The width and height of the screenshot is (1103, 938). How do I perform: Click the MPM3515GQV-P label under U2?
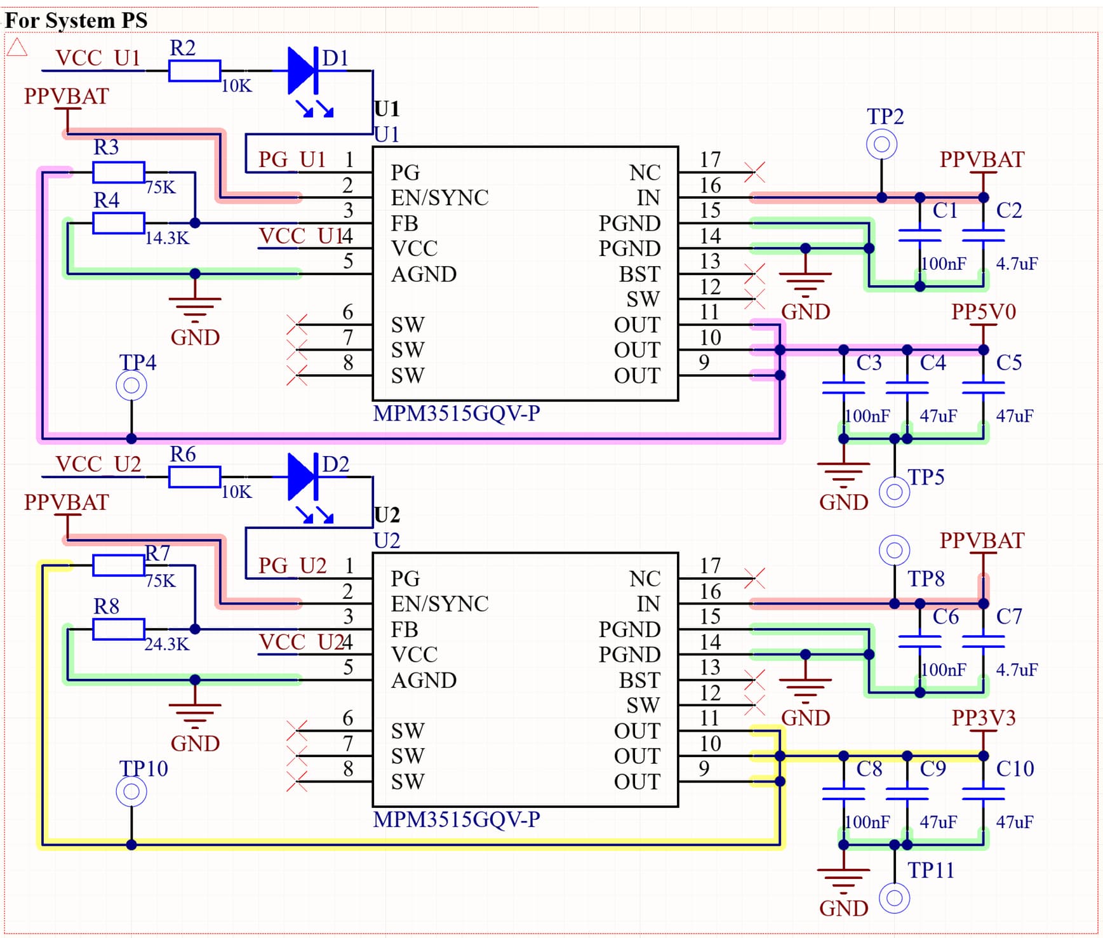(457, 819)
